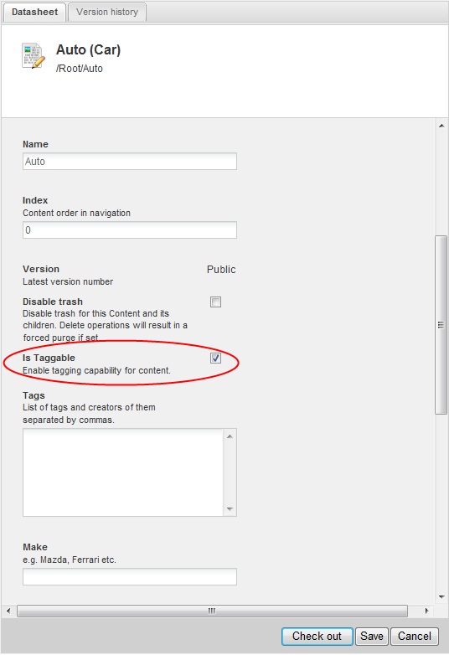Focus the Make input field
This screenshot has height=655, width=449.
tap(130, 576)
